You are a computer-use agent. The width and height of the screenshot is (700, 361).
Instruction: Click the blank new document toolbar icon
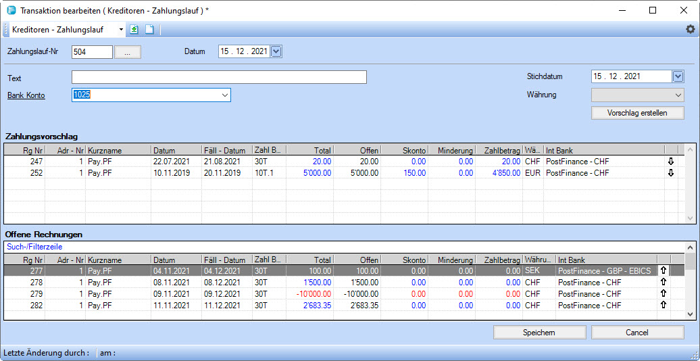point(149,29)
